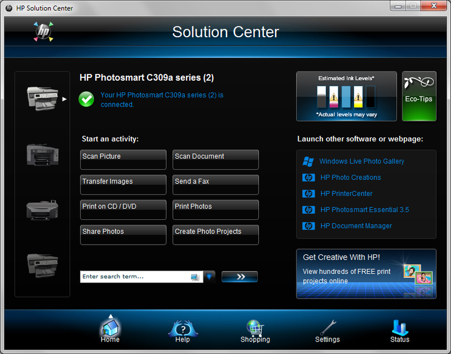Image resolution: width=451 pixels, height=354 pixels.
Task: Click the cyan ink level bar
Action: (346, 97)
